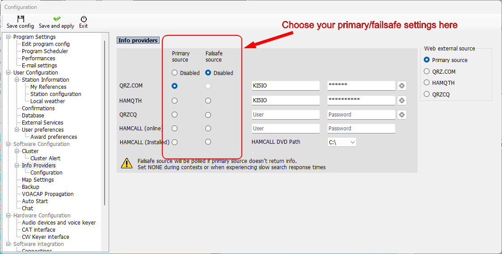502x254 pixels.
Task: Open Edit program config in tree
Action: pyautogui.click(x=46, y=44)
